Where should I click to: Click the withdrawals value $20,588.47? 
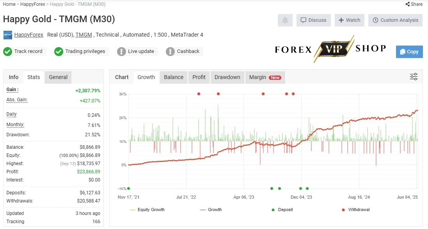(x=89, y=201)
